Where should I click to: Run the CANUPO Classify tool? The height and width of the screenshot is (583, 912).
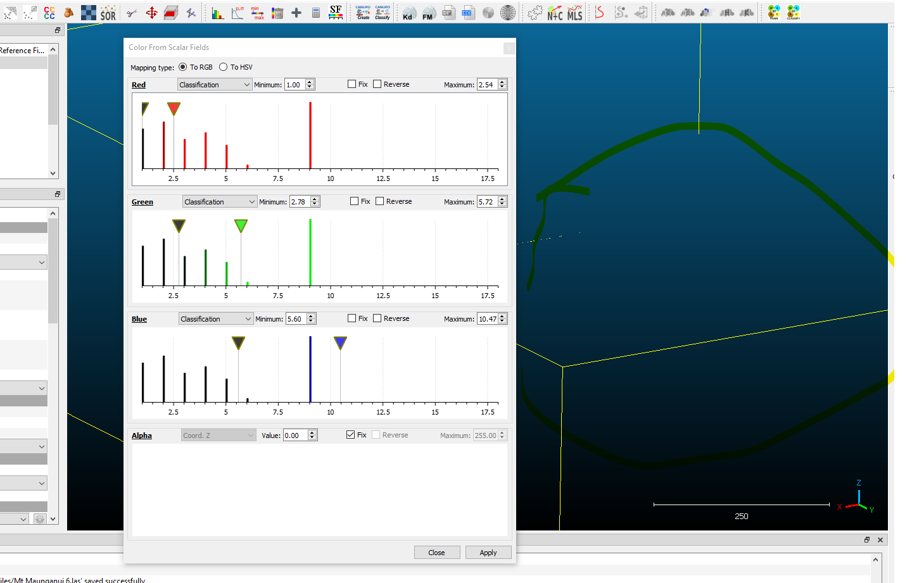click(382, 12)
